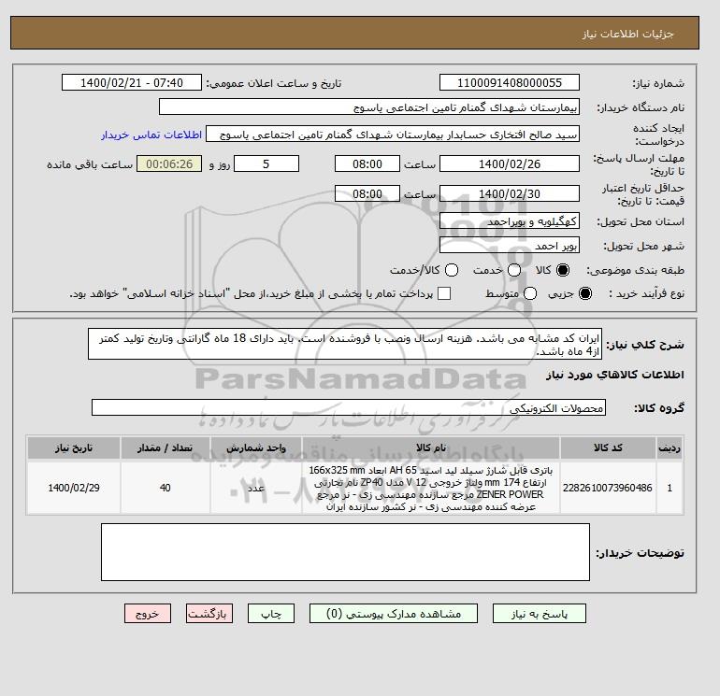The width and height of the screenshot is (720, 696).
Task: Click the نام کالا column header
Action: 431,447
